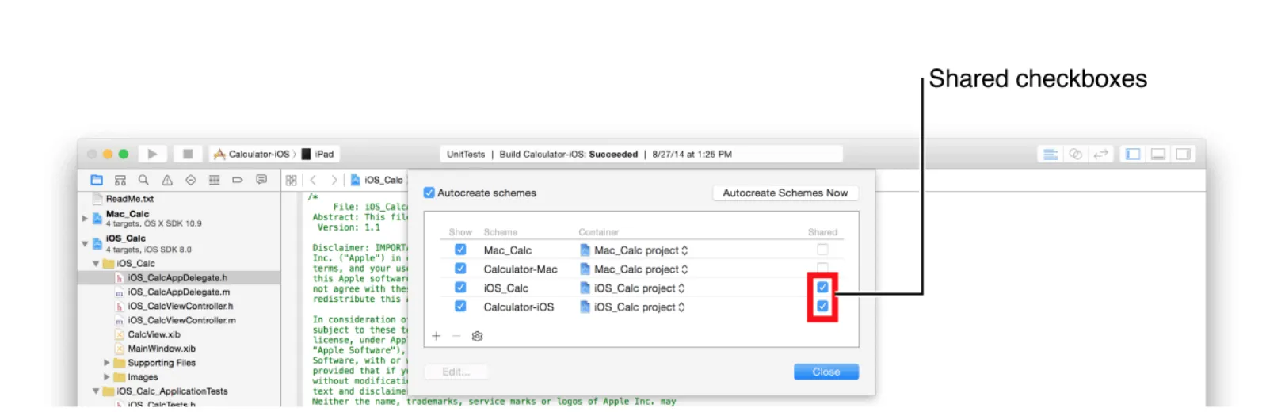Open the Report navigator speech-bubble icon
1266x412 pixels.
pyautogui.click(x=261, y=180)
